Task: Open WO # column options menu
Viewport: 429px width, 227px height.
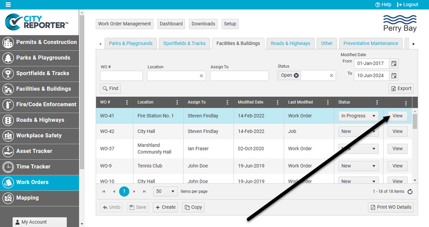Action: point(127,103)
